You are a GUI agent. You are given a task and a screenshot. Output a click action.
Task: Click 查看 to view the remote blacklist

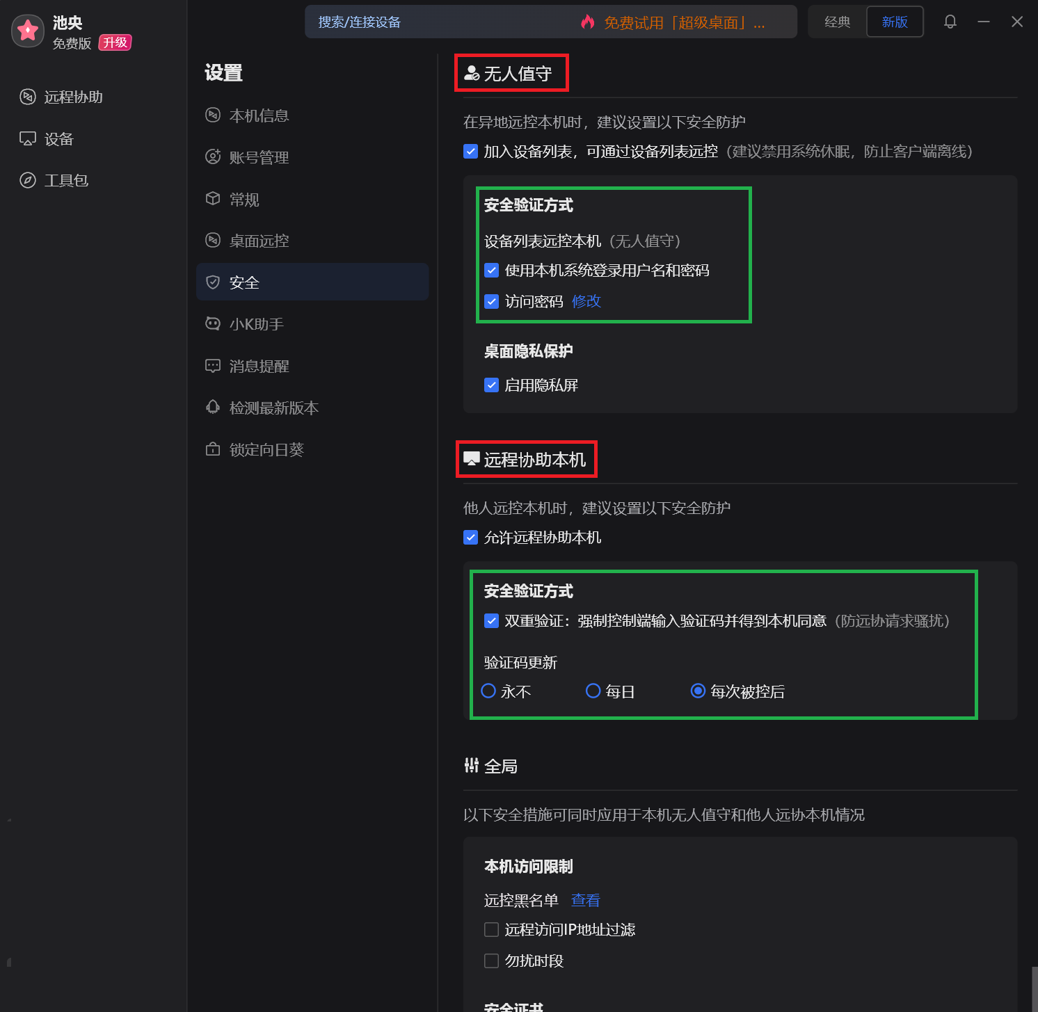[585, 900]
